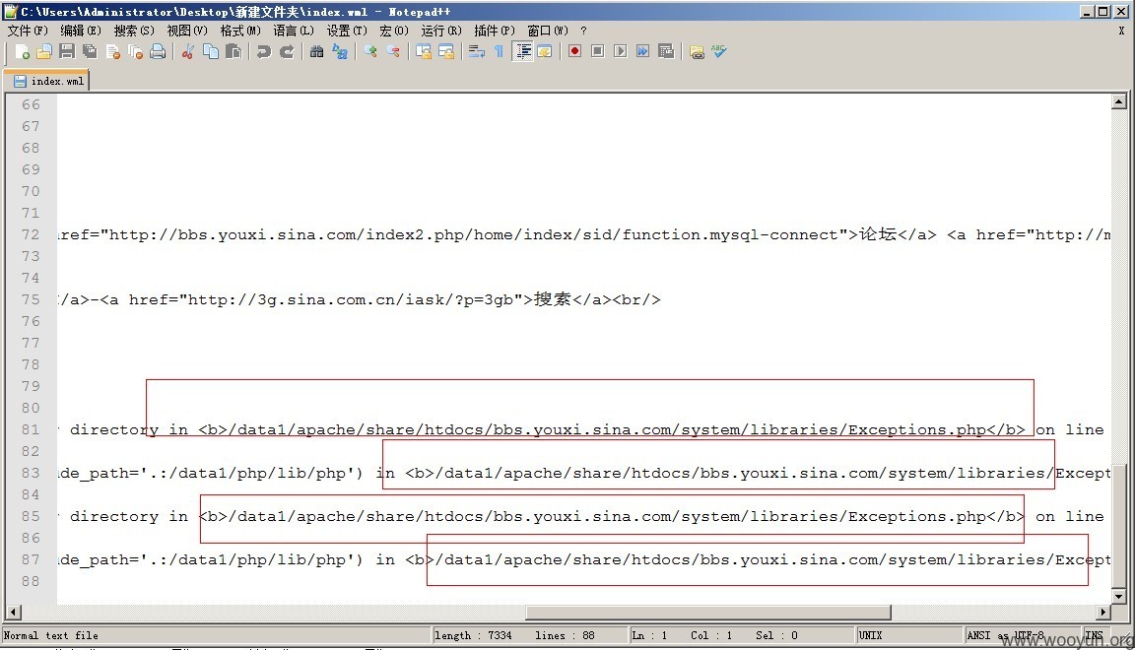Save the file with the floppy icon

coord(67,51)
